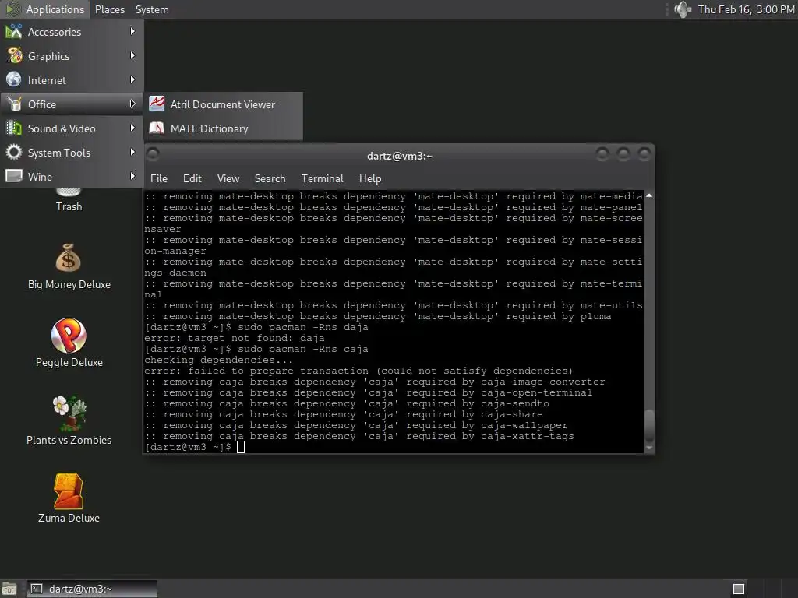The image size is (798, 598).
Task: Click line ending 'caja-image-converter'
Action: click(x=375, y=382)
